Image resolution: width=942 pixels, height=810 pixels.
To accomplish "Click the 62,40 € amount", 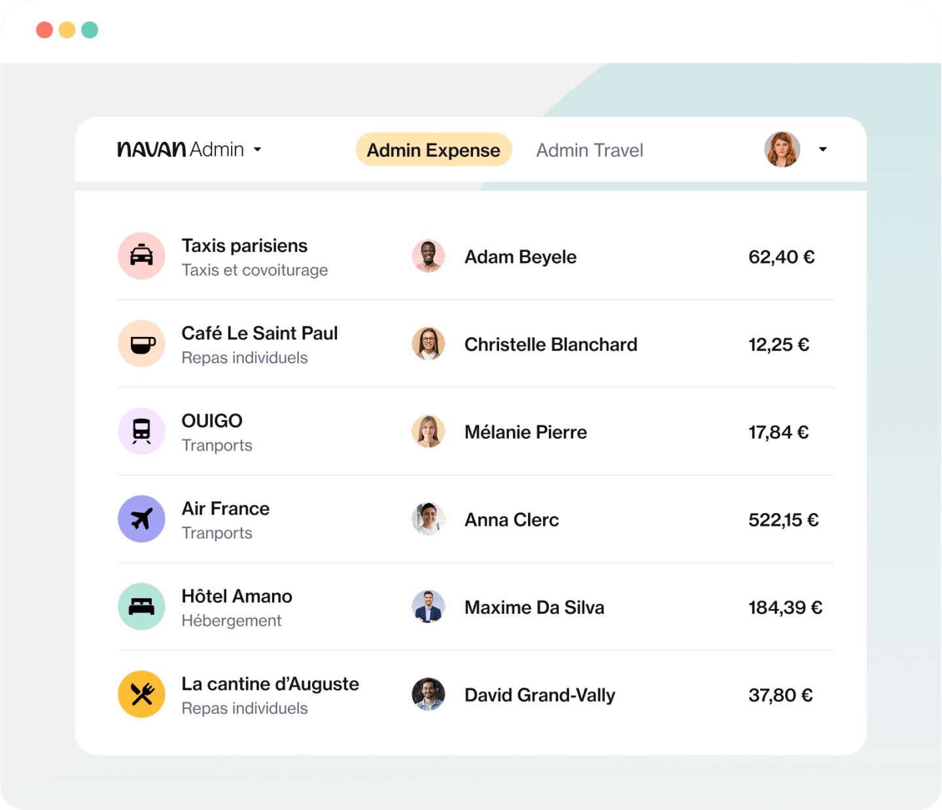I will pyautogui.click(x=782, y=257).
